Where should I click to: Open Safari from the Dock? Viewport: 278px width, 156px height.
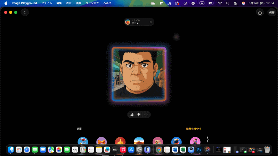pos(27,150)
